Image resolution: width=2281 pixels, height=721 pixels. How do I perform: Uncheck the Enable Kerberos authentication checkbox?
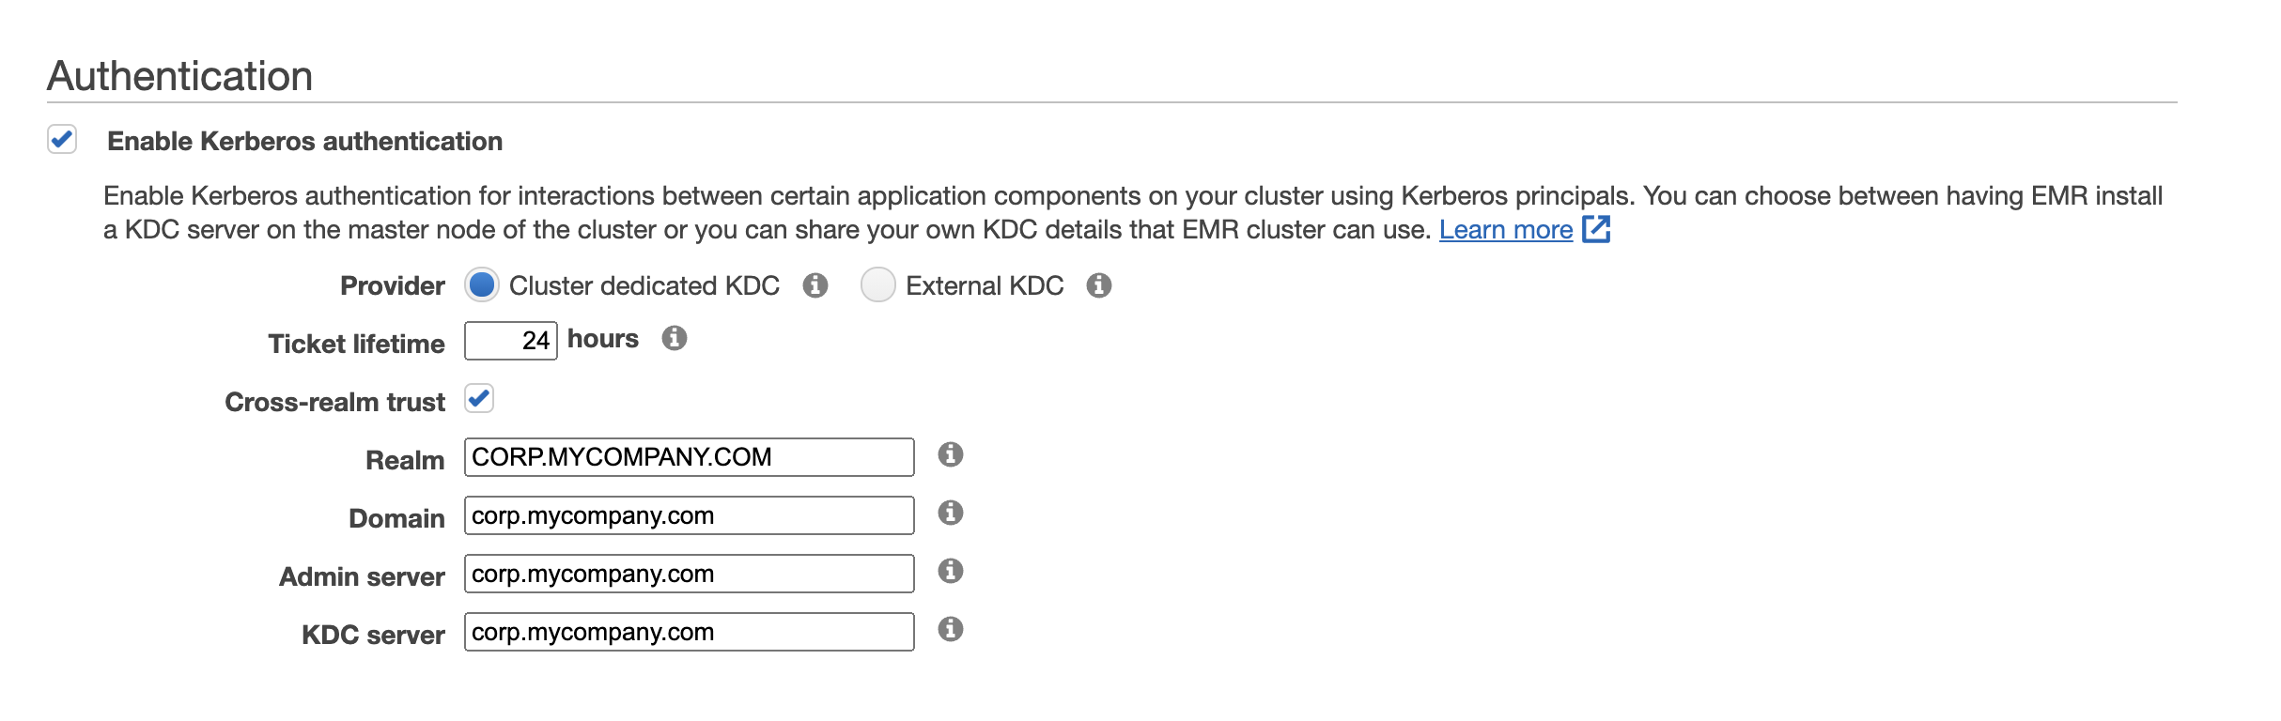pyautogui.click(x=62, y=140)
